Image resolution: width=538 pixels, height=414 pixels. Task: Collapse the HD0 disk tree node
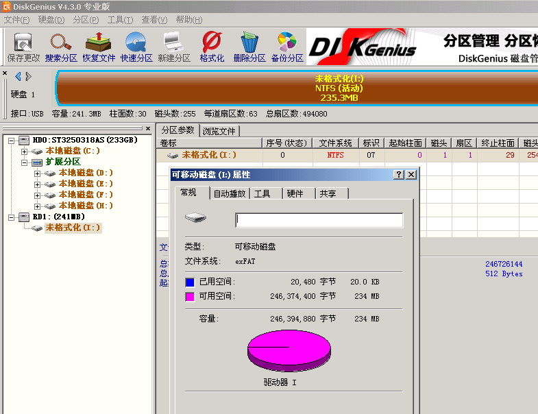click(12, 141)
